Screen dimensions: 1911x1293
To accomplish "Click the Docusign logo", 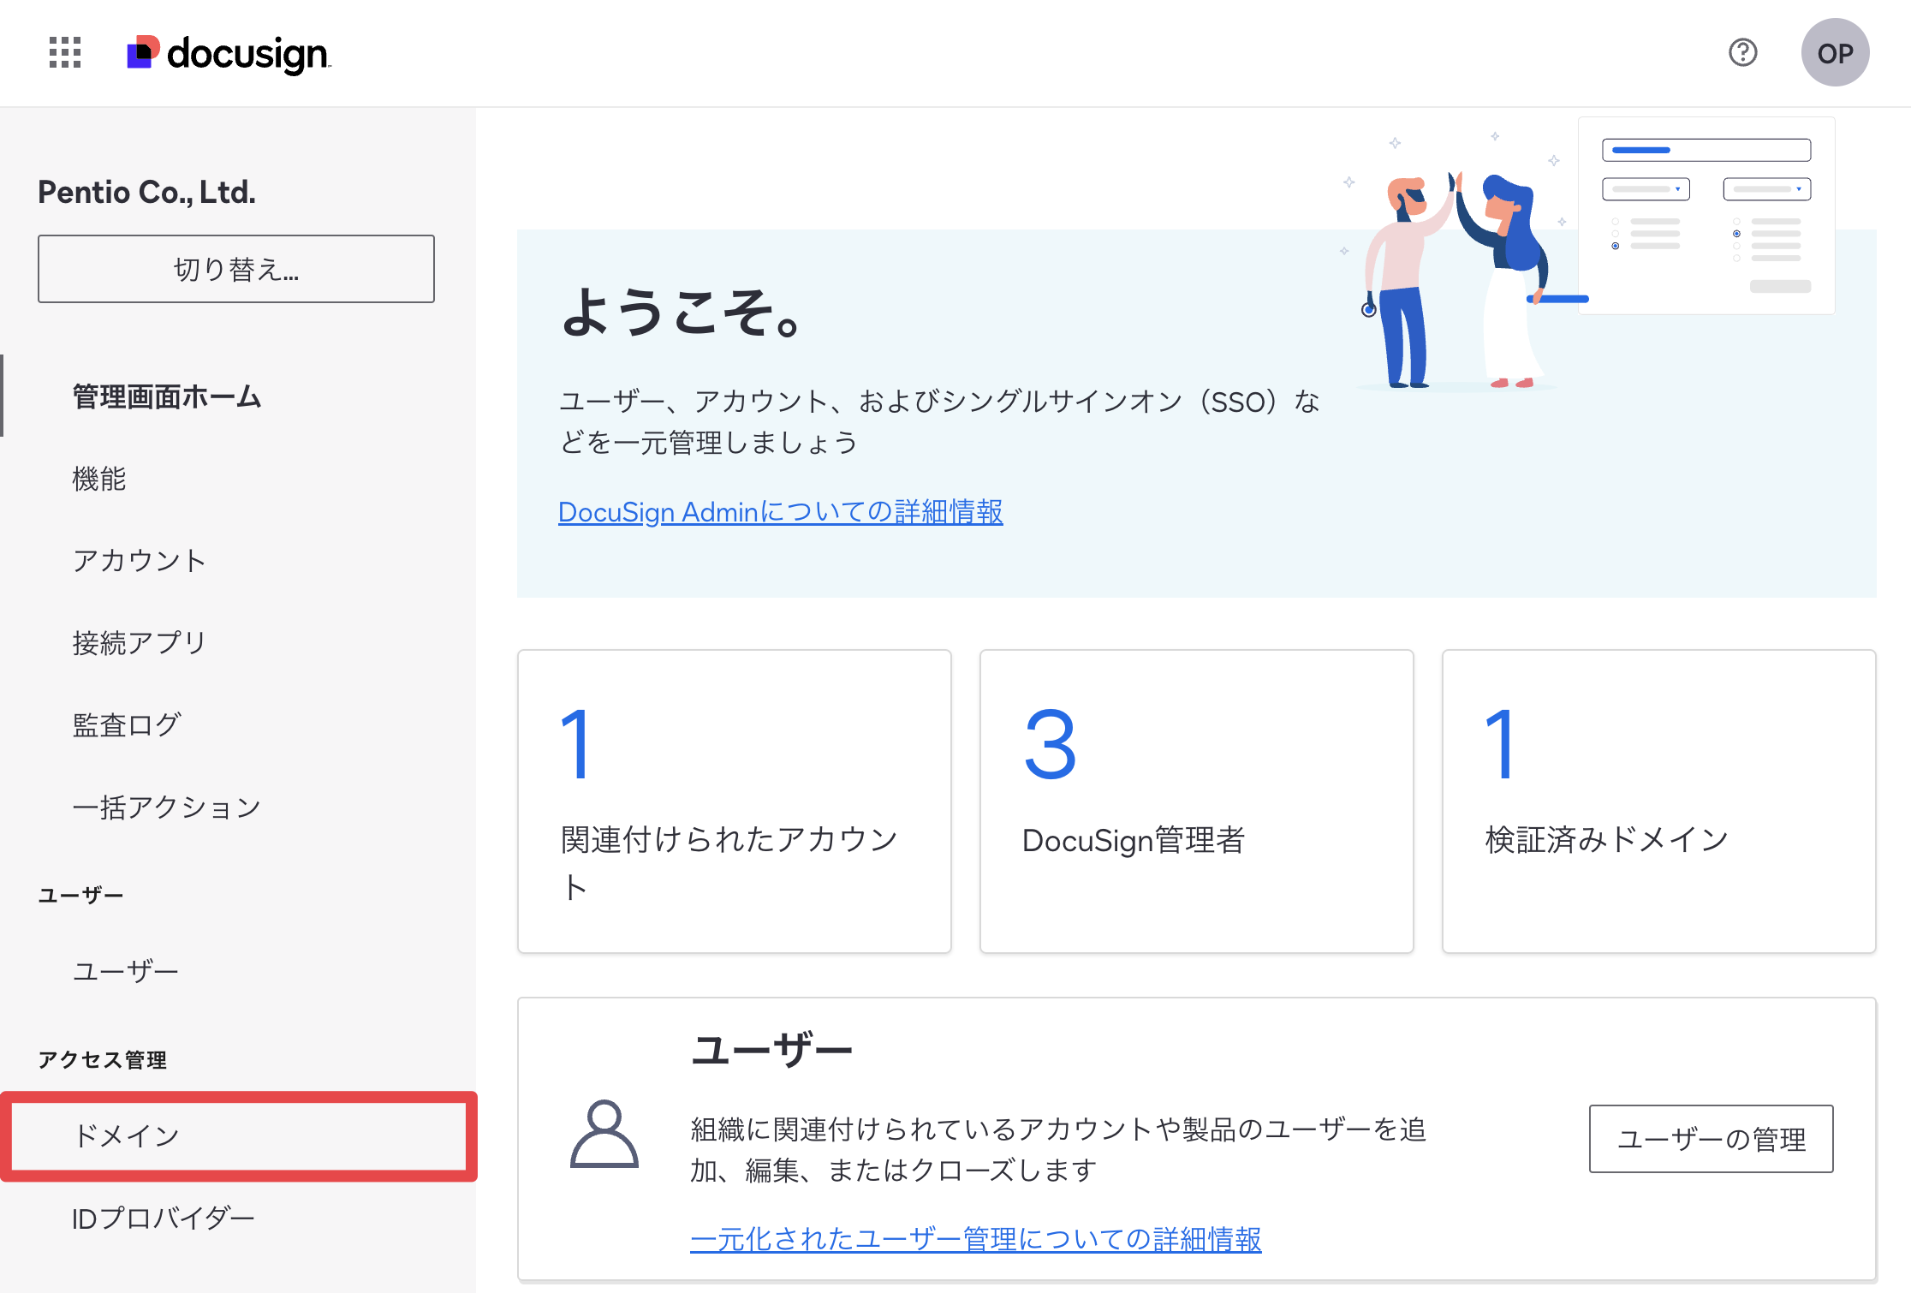I will pos(229,53).
